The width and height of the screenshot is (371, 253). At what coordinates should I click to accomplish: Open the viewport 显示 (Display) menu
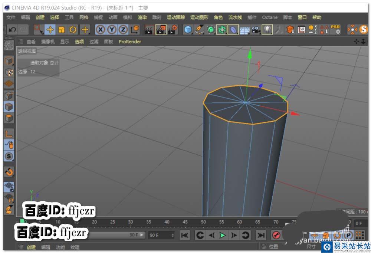(x=65, y=42)
